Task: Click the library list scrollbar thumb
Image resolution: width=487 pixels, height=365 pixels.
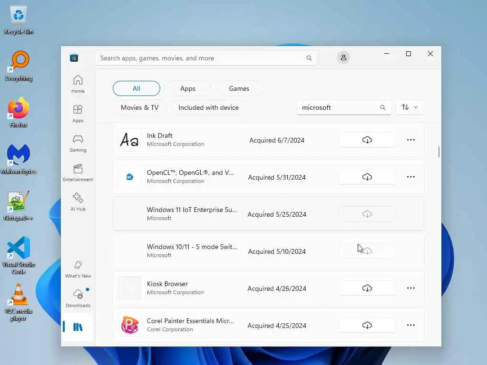Action: click(438, 152)
